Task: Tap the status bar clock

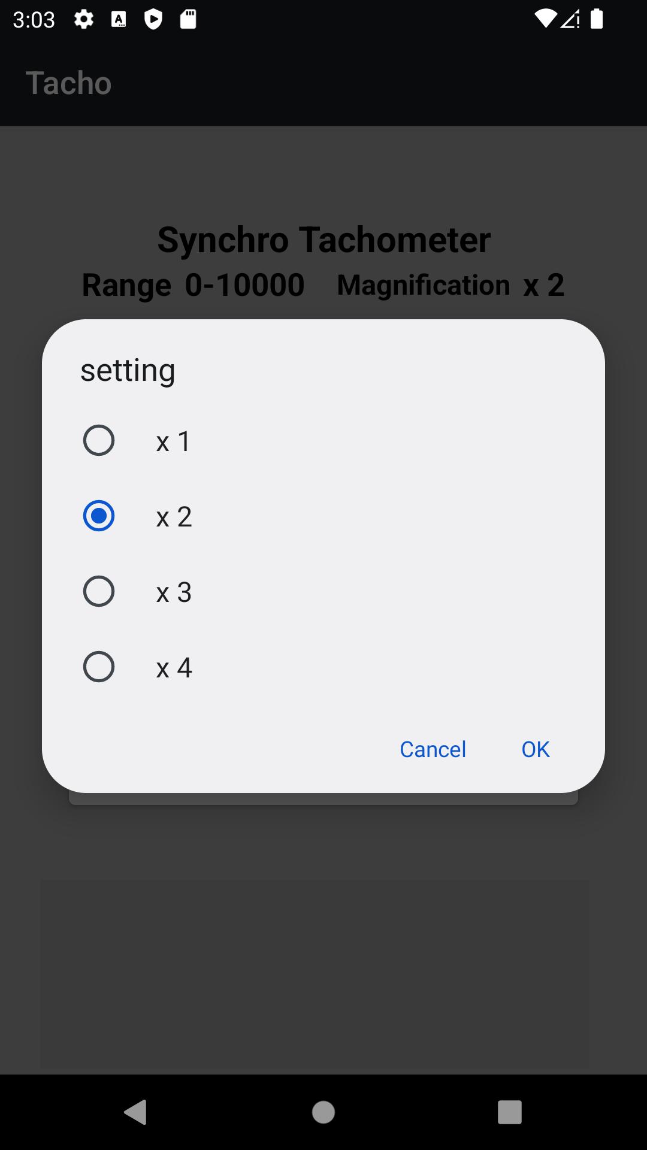Action: [34, 20]
